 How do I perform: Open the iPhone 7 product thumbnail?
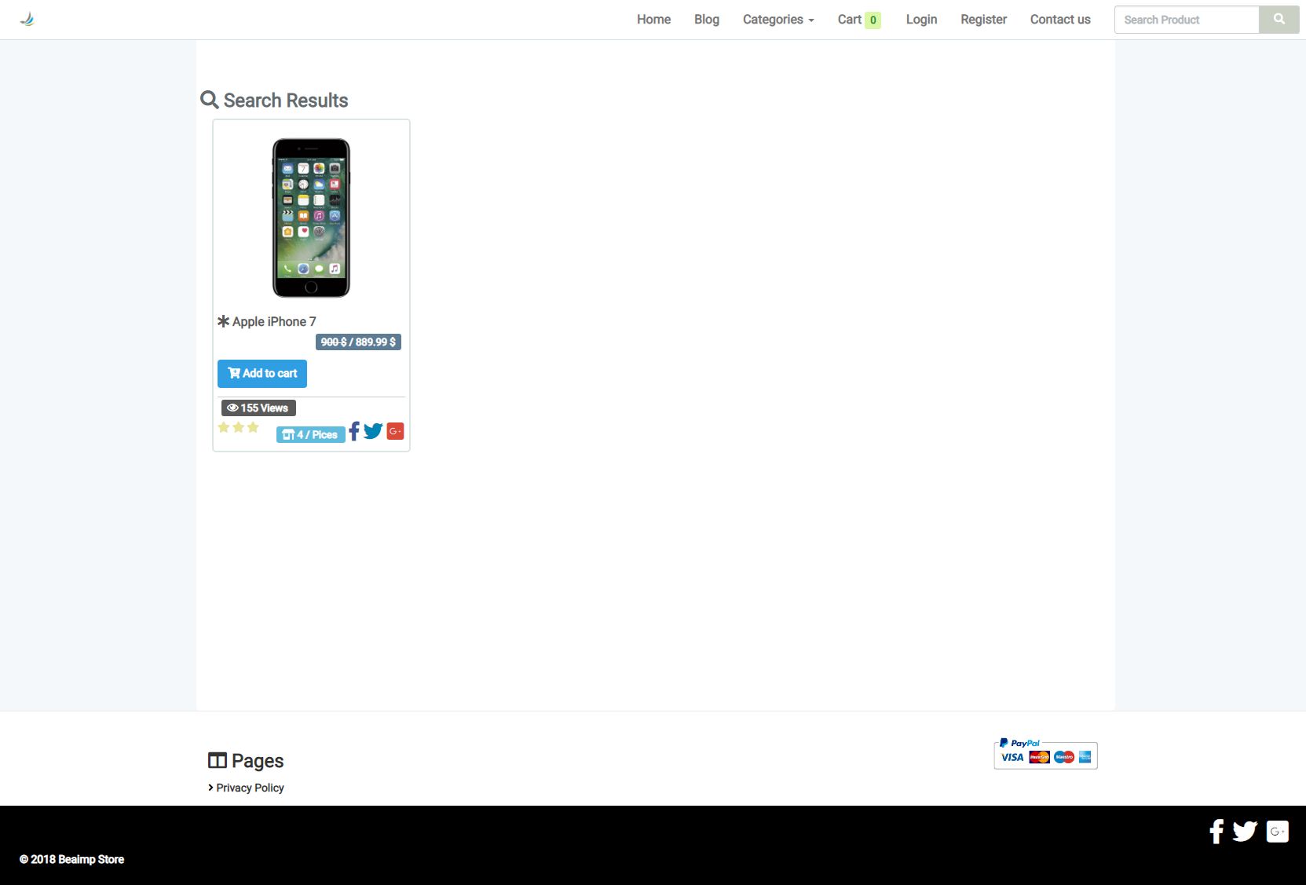[311, 218]
